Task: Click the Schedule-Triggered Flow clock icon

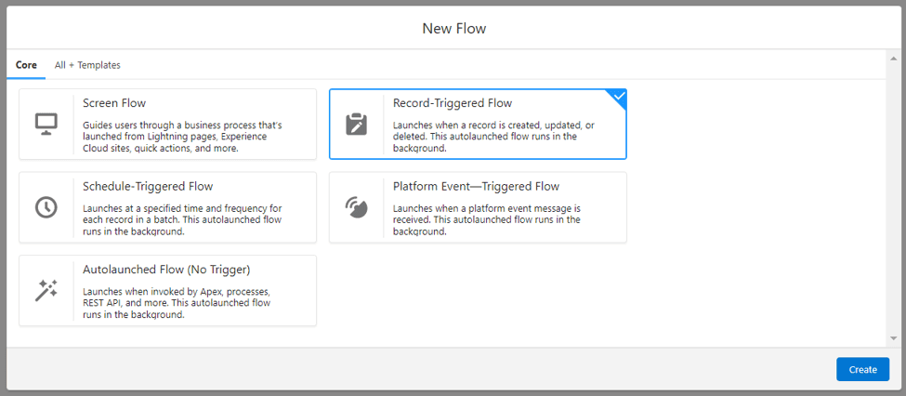Action: pyautogui.click(x=46, y=207)
